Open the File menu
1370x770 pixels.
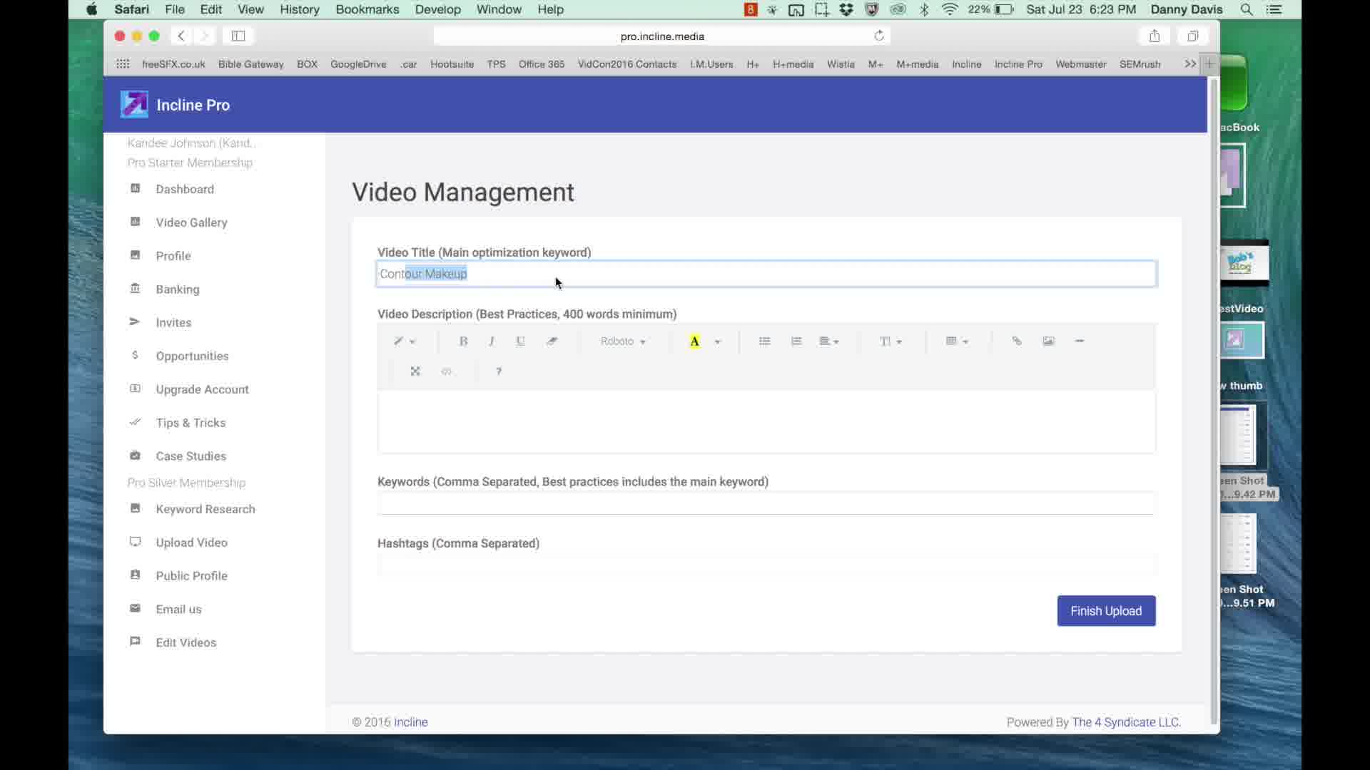[x=174, y=9]
